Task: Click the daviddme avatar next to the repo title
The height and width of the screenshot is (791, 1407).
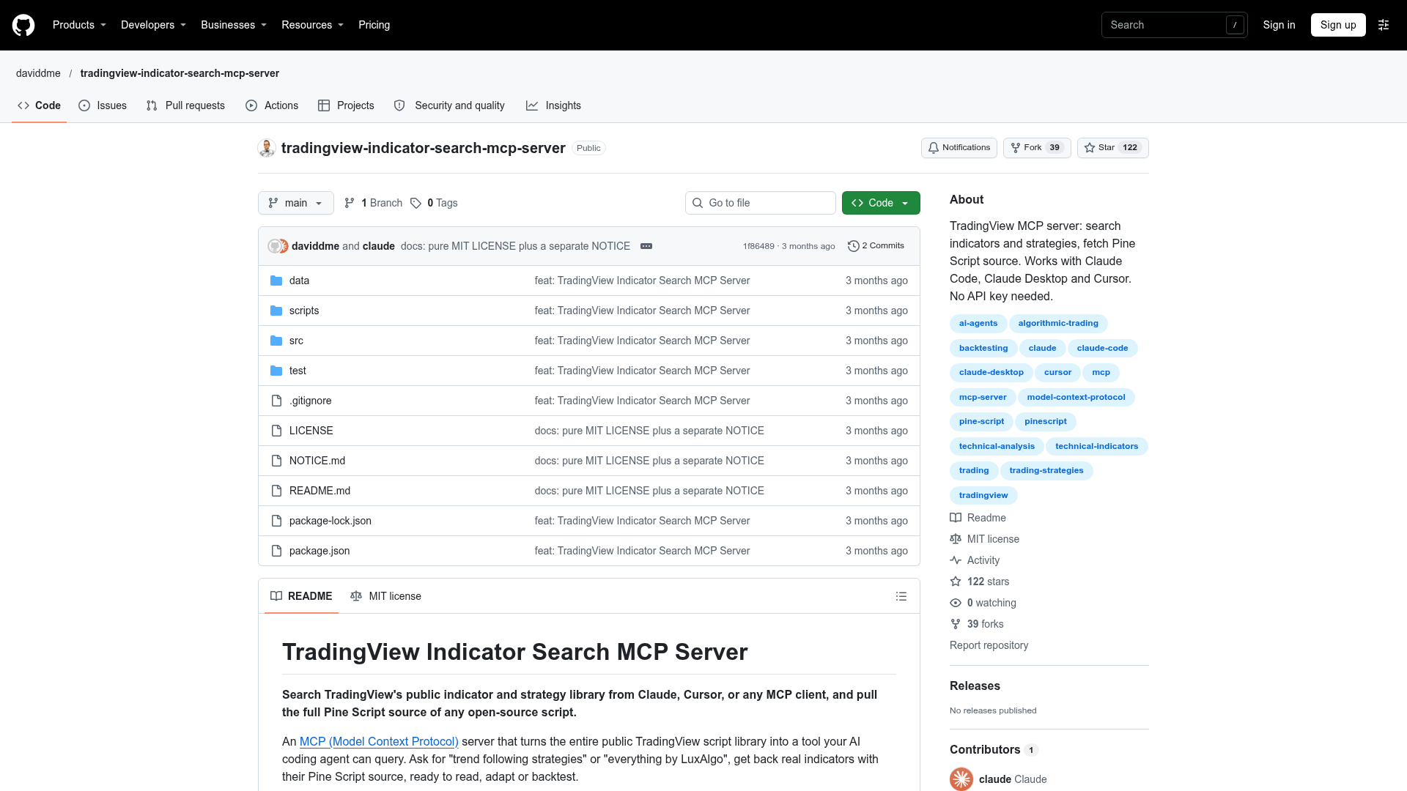Action: [267, 148]
